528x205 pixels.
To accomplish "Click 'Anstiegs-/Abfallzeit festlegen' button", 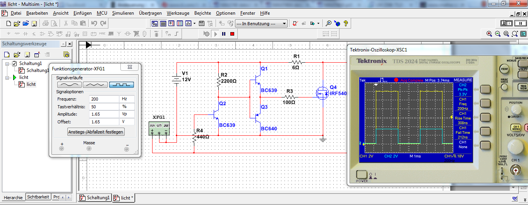I will (x=96, y=132).
